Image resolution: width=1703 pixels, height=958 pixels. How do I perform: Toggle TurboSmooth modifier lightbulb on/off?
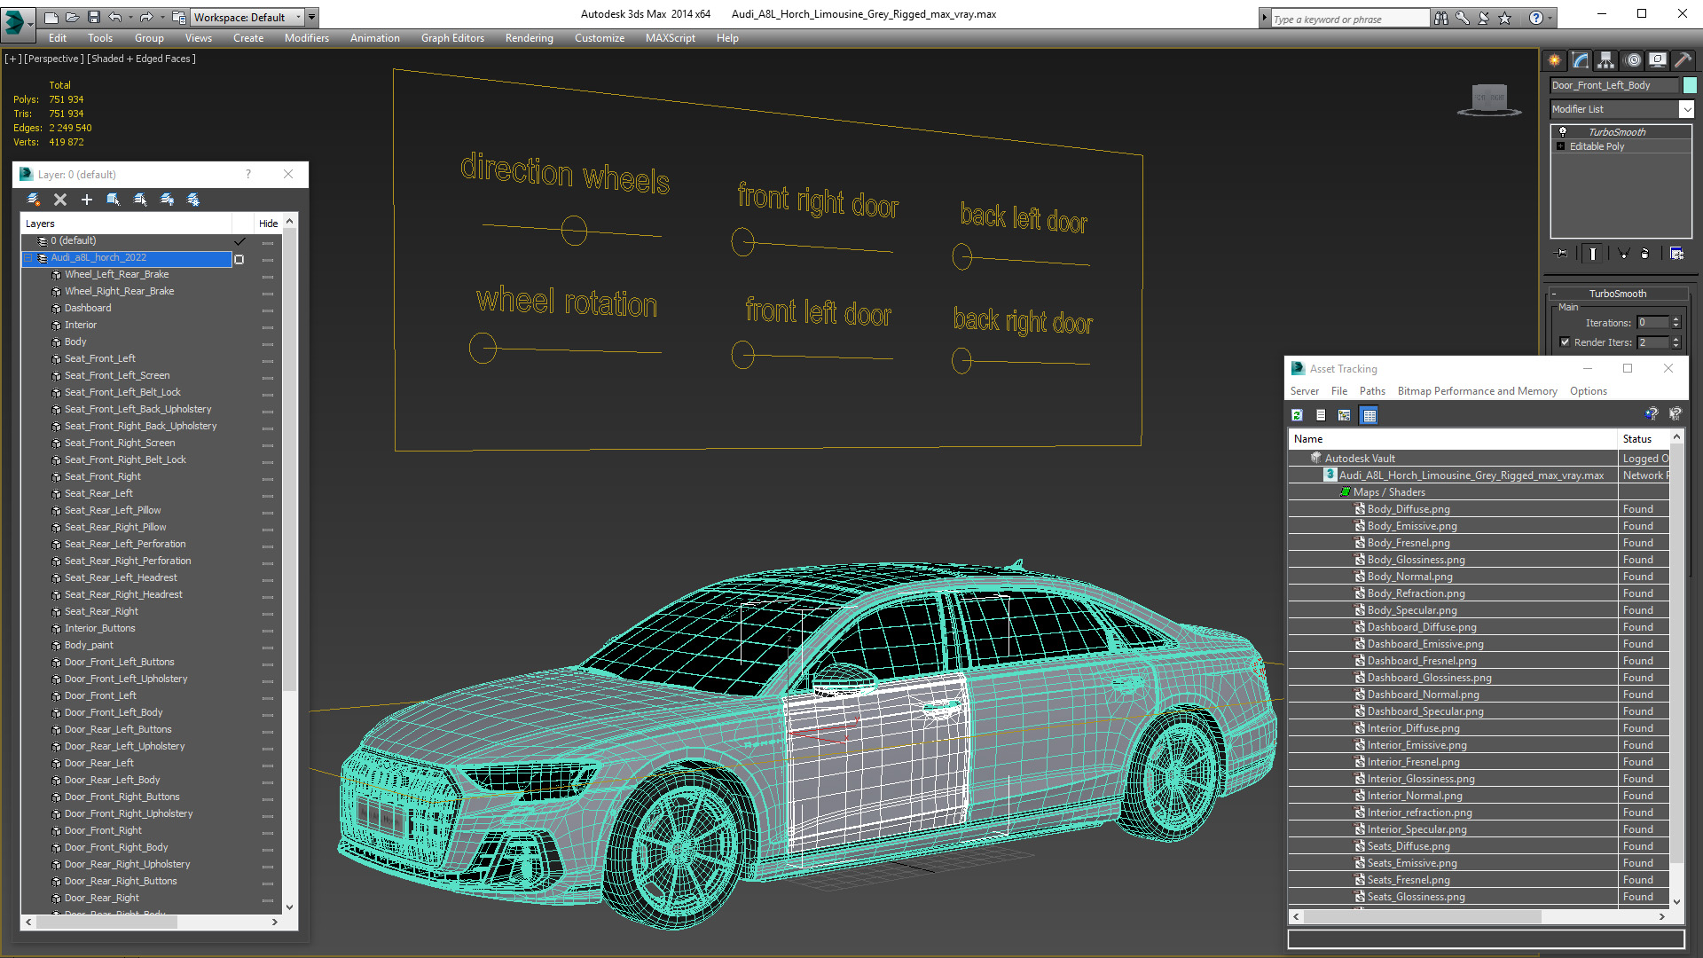1562,131
